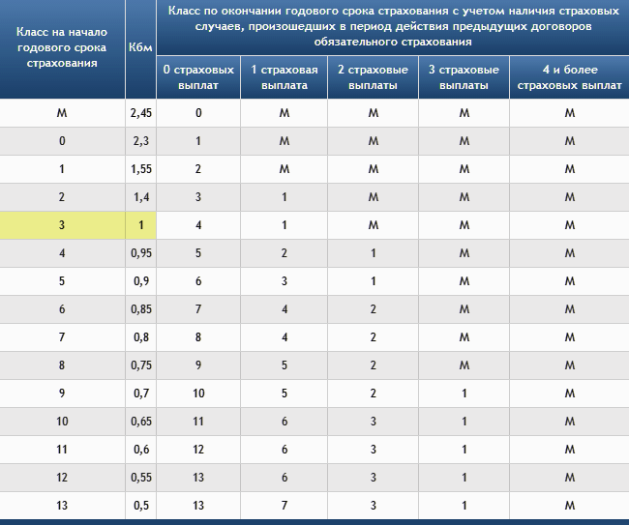Select the Кбм value 0,75 cell
Screen dimensions: 629x525
pyautogui.click(x=140, y=365)
